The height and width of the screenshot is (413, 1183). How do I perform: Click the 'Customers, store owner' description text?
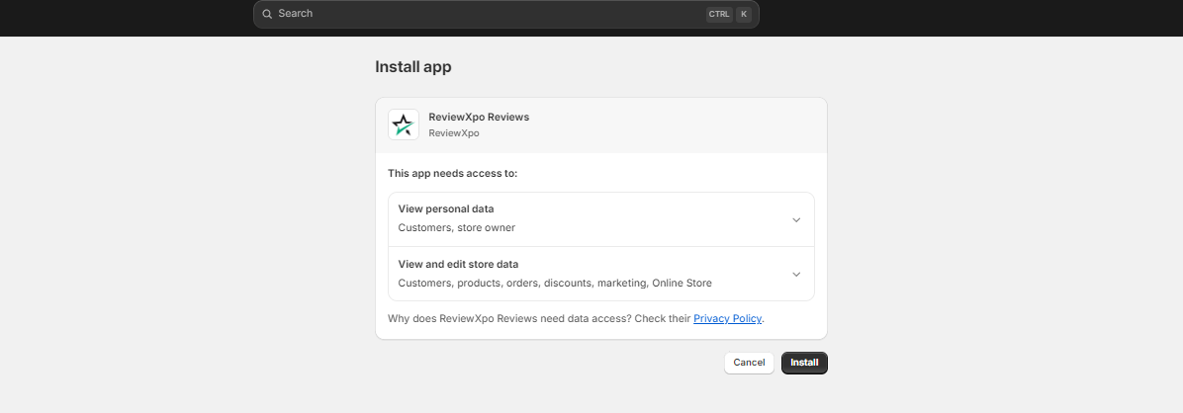(456, 227)
